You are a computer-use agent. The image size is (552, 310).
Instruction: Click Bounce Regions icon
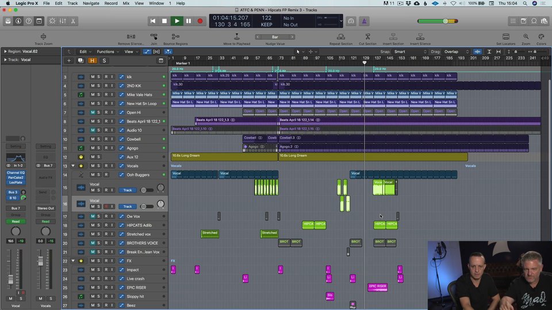pos(175,37)
